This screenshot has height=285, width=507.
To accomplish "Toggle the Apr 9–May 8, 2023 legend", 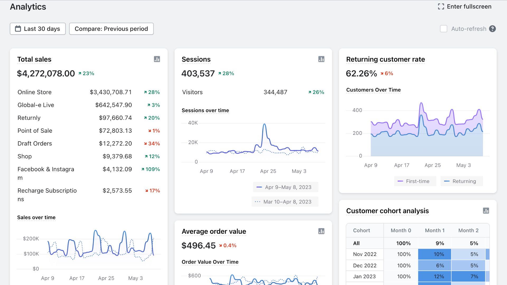I will tap(285, 187).
